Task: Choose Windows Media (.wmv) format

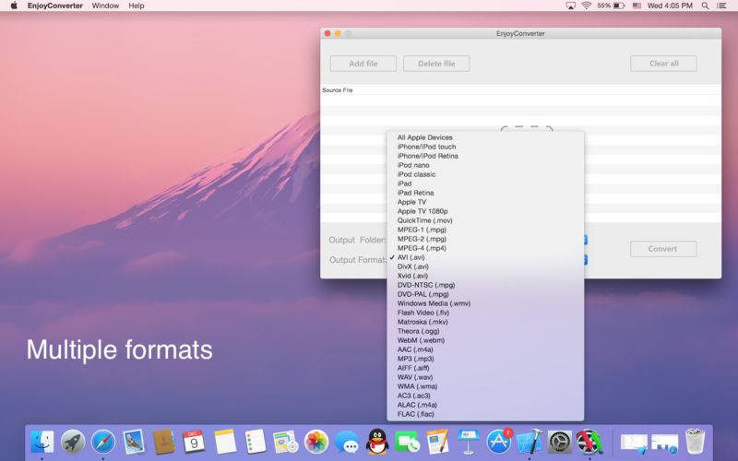Action: (x=485, y=303)
